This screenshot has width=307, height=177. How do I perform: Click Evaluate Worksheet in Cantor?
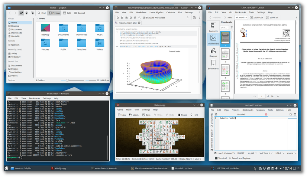153,17
